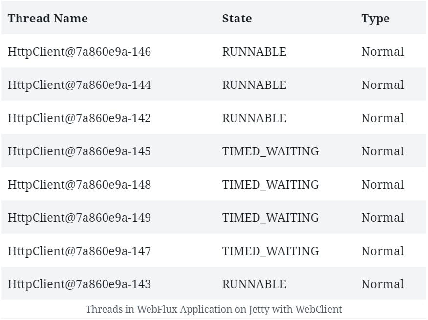This screenshot has width=428, height=320.
Task: Click RUNNABLE state of thread 143
Action: [x=254, y=284]
